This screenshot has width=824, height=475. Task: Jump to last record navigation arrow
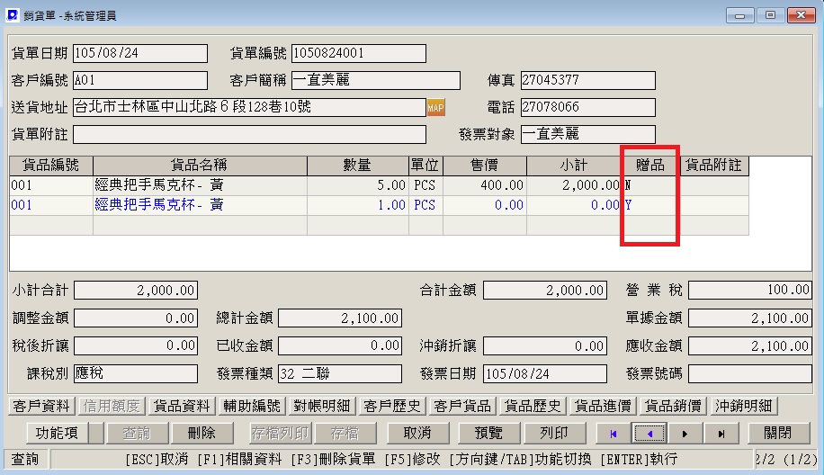(721, 434)
